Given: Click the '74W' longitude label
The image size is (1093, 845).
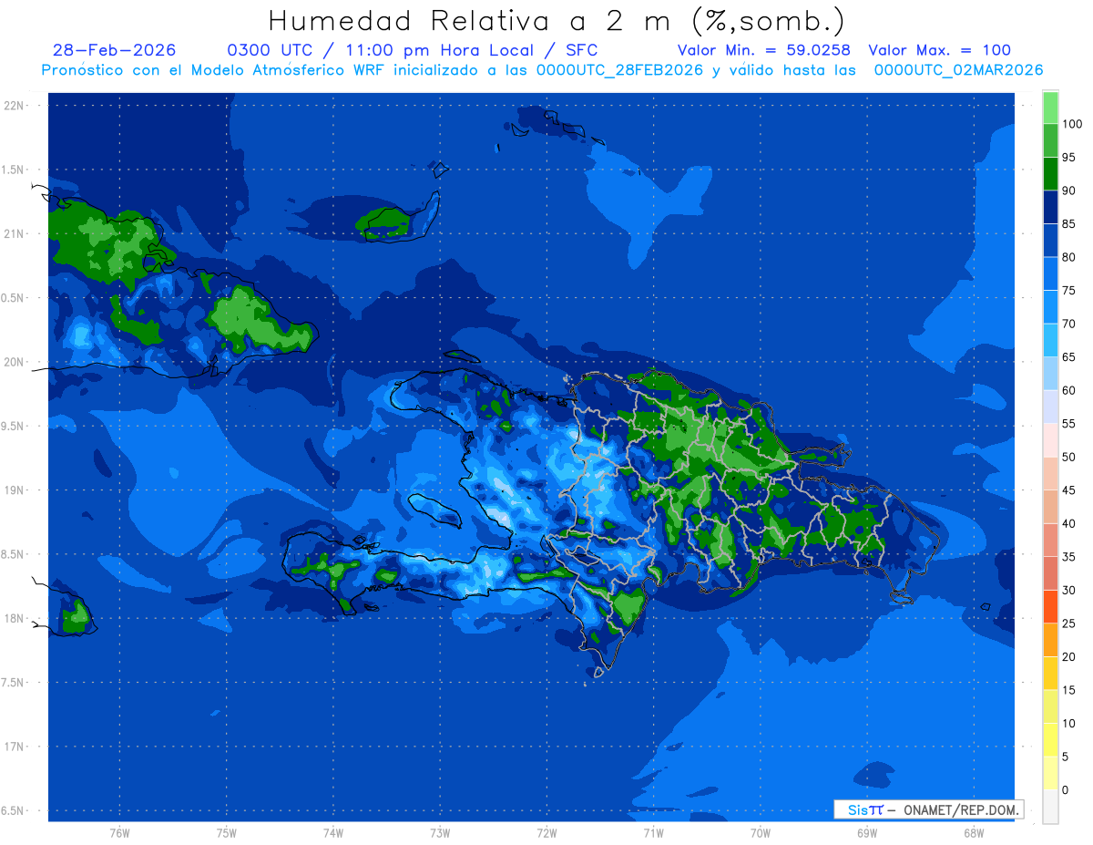Looking at the screenshot, I should click(x=333, y=832).
